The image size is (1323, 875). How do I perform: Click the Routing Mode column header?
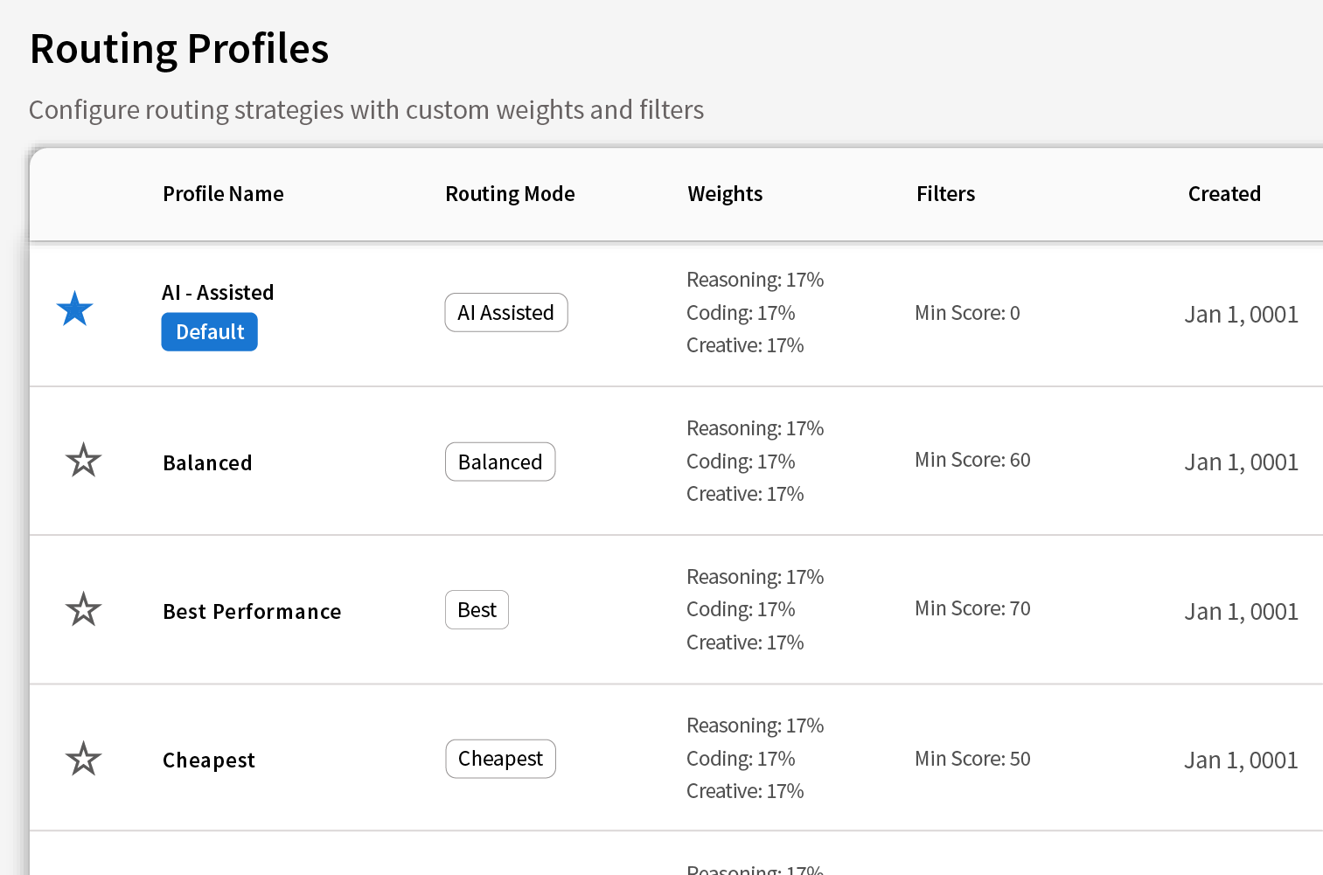click(x=511, y=194)
